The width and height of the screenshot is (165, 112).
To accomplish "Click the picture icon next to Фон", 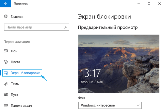I will [x=6, y=51].
